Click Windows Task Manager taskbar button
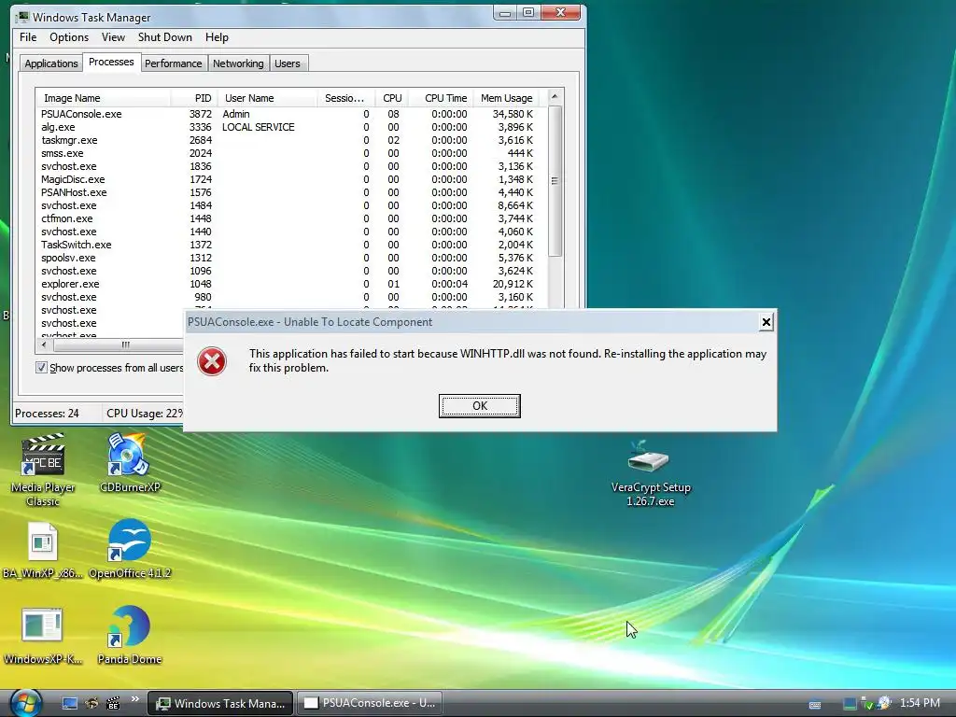Image resolution: width=956 pixels, height=717 pixels. pos(220,703)
